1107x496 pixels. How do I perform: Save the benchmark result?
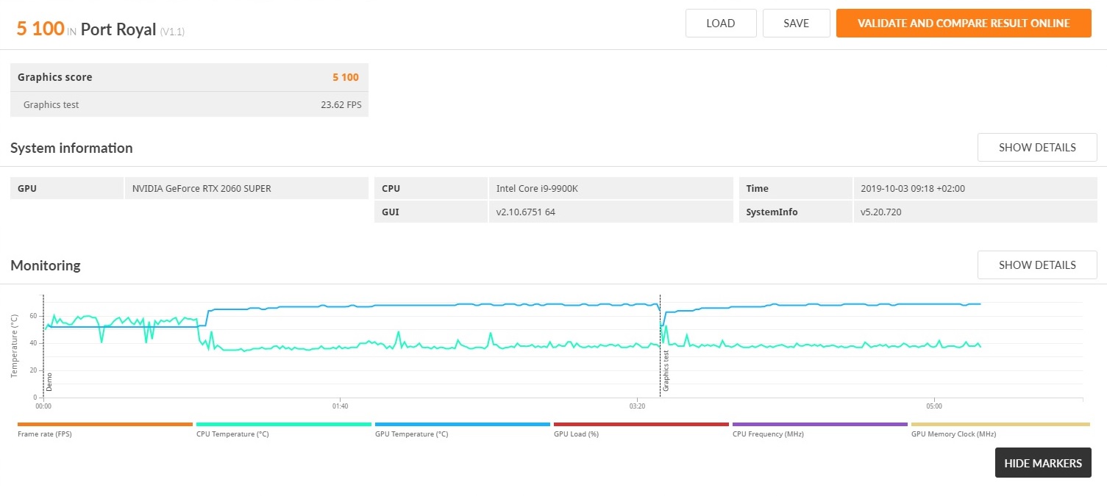(796, 23)
